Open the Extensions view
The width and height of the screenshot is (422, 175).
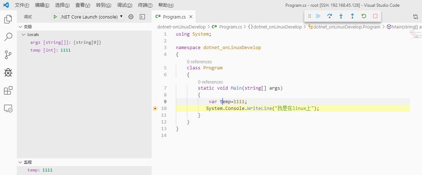8,91
